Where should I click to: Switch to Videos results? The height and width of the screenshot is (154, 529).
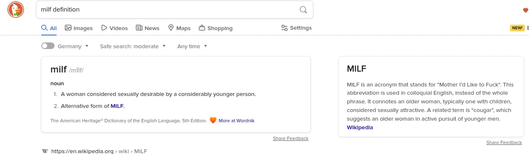coord(114,28)
